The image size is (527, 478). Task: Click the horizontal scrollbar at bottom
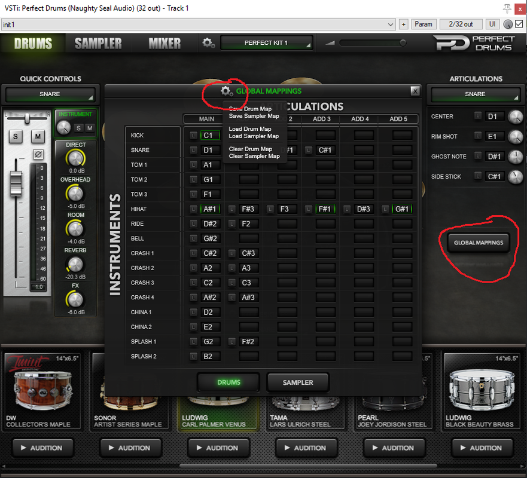click(308, 466)
